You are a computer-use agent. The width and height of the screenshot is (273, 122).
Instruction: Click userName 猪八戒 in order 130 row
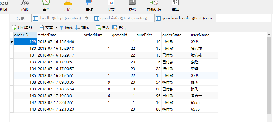point(204,48)
